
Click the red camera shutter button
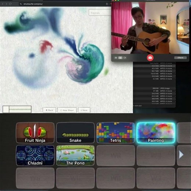(150, 58)
